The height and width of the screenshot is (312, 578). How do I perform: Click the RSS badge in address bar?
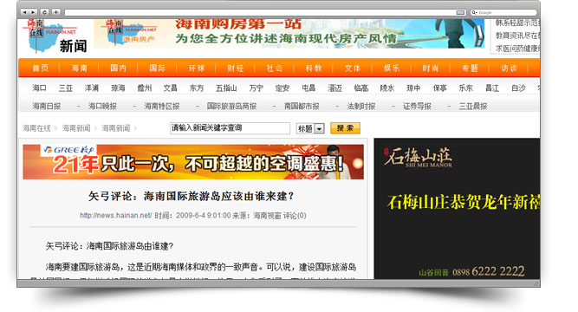coord(460,12)
